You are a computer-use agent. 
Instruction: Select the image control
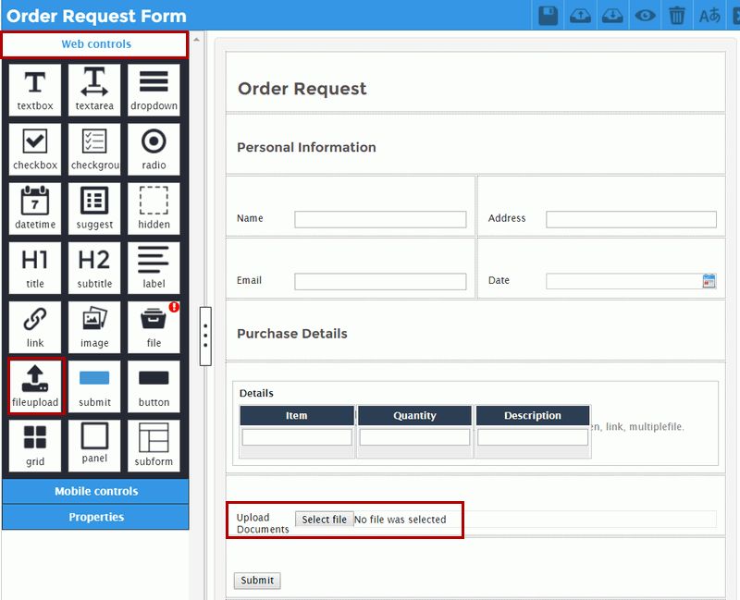point(94,326)
